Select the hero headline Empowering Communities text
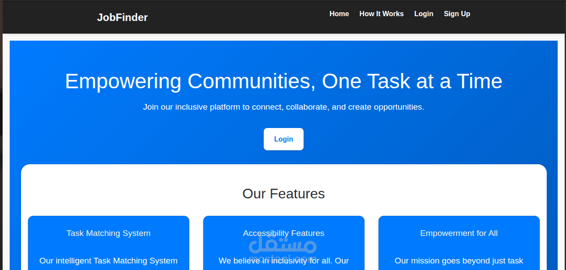Image resolution: width=566 pixels, height=270 pixels. [x=283, y=81]
